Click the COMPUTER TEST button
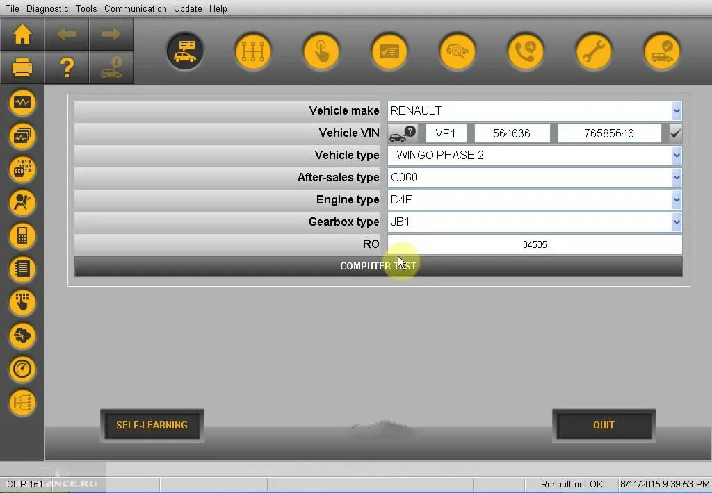Image resolution: width=712 pixels, height=493 pixels. point(378,266)
